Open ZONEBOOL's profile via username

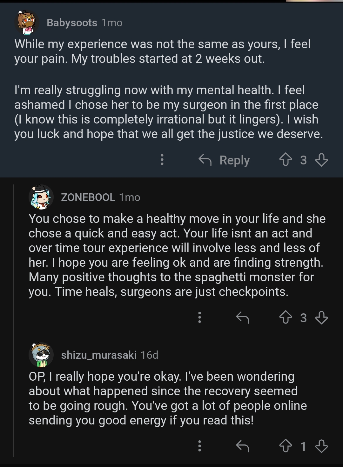[88, 197]
